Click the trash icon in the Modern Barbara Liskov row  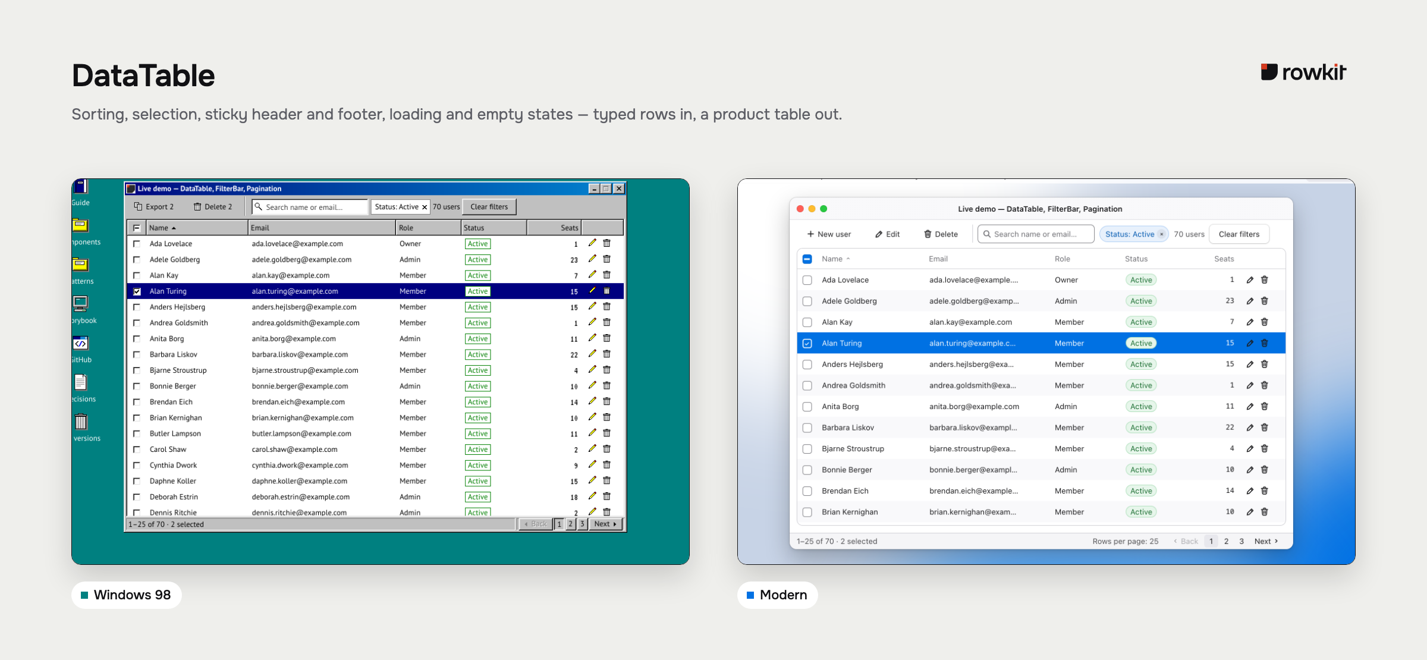[1265, 428]
